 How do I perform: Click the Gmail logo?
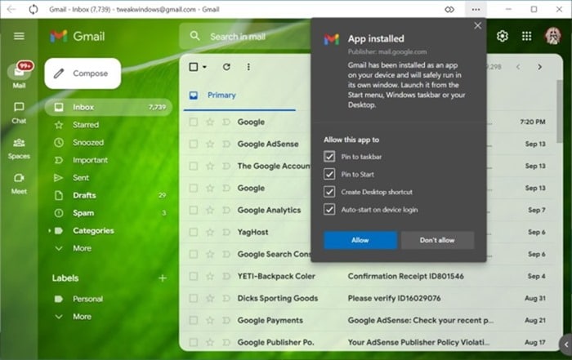click(78, 36)
